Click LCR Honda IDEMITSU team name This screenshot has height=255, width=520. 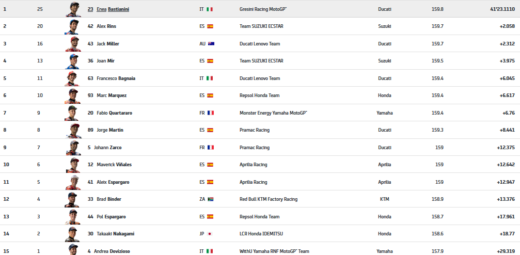pyautogui.click(x=261, y=234)
